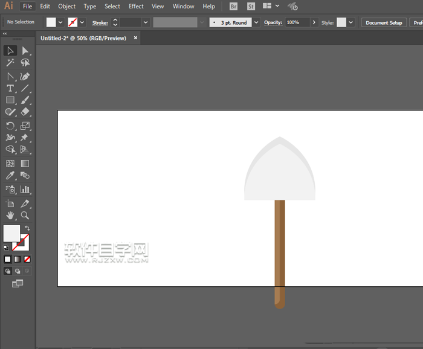Image resolution: width=423 pixels, height=349 pixels.
Task: Pick the Type tool
Action: [10, 88]
